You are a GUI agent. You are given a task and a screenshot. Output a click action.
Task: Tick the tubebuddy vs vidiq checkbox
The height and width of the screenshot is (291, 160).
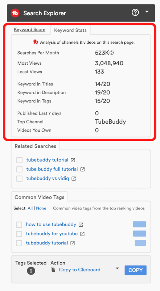click(x=20, y=179)
